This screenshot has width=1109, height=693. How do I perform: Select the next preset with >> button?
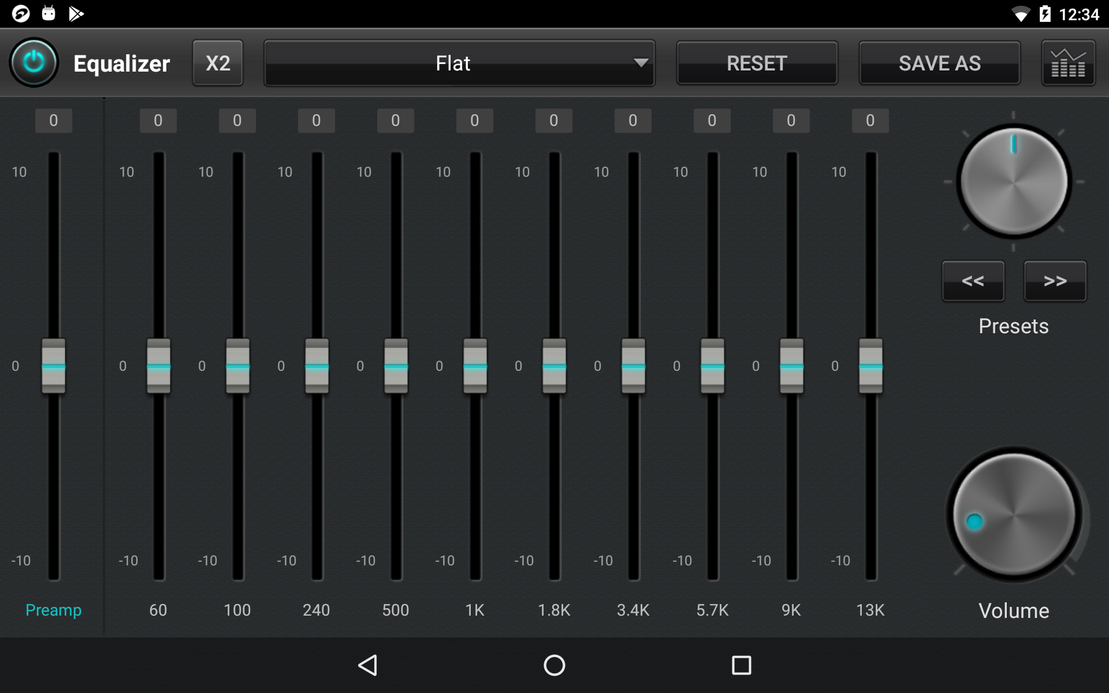click(x=1055, y=281)
